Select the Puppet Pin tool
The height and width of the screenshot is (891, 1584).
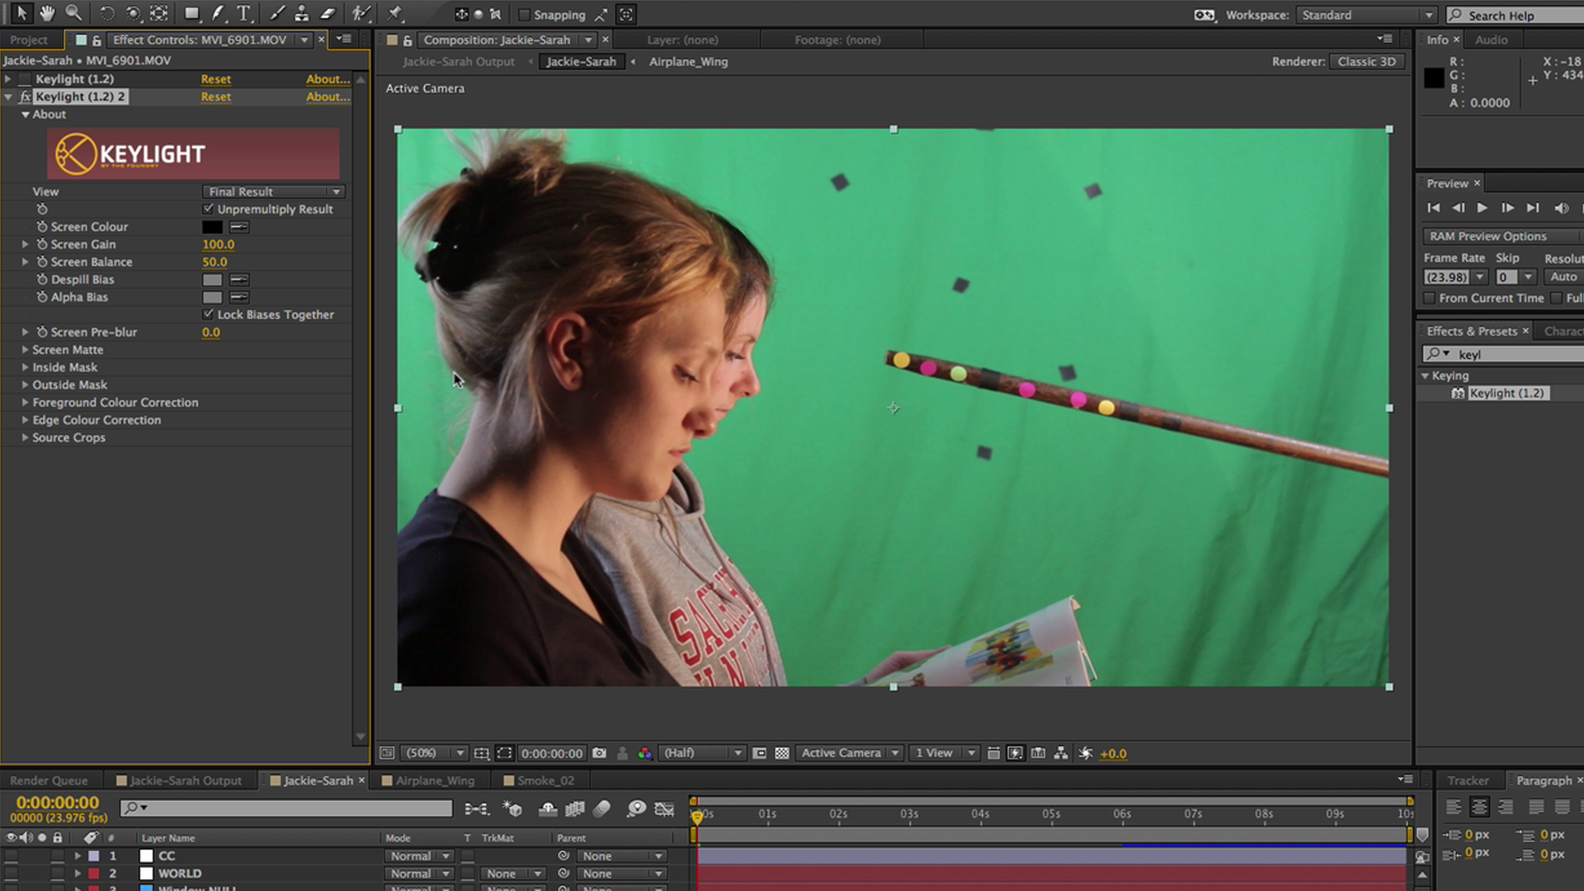pos(394,14)
